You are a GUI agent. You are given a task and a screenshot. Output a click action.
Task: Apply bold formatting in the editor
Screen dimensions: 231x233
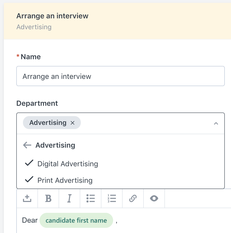[x=48, y=198]
